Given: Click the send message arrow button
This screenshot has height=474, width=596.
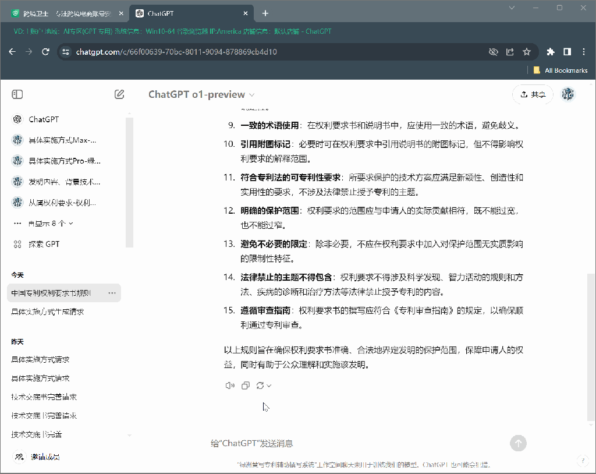Looking at the screenshot, I should pos(518,443).
